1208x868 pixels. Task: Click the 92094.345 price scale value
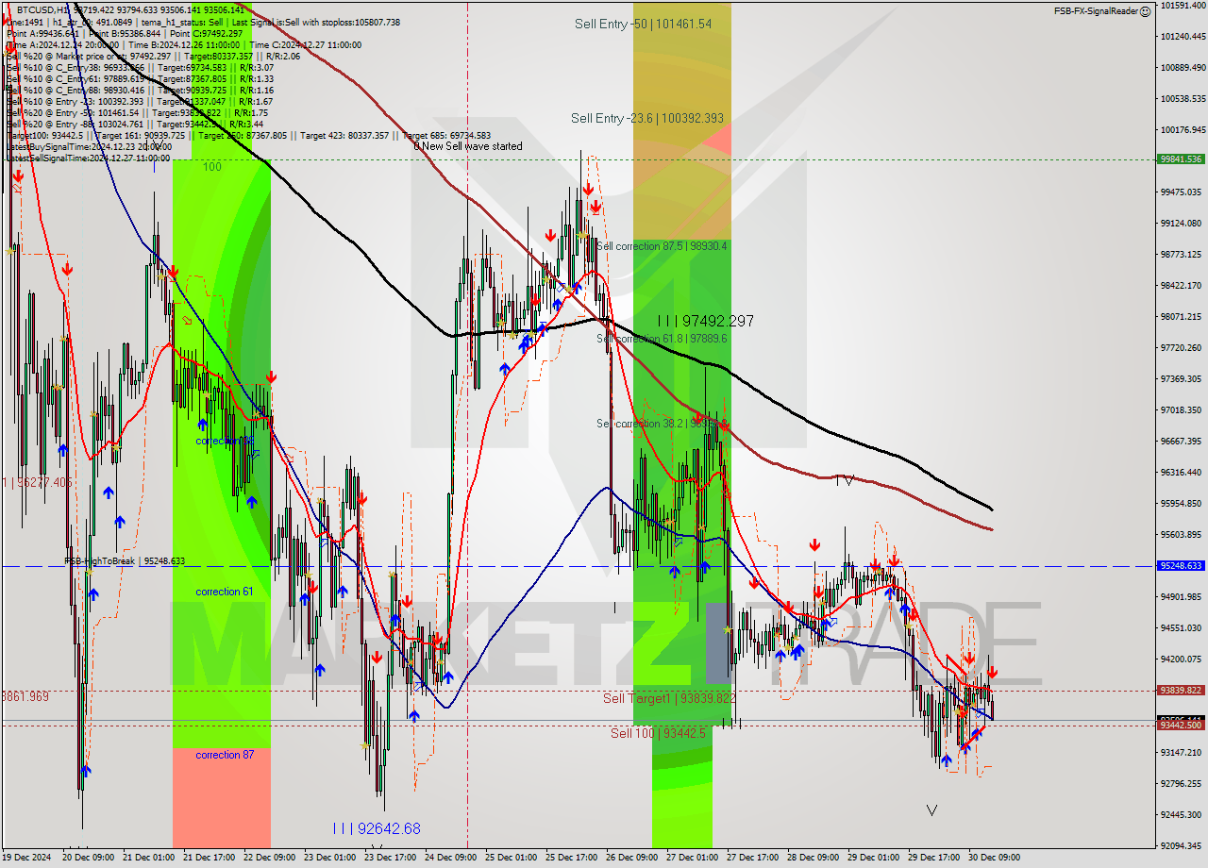coord(1183,846)
